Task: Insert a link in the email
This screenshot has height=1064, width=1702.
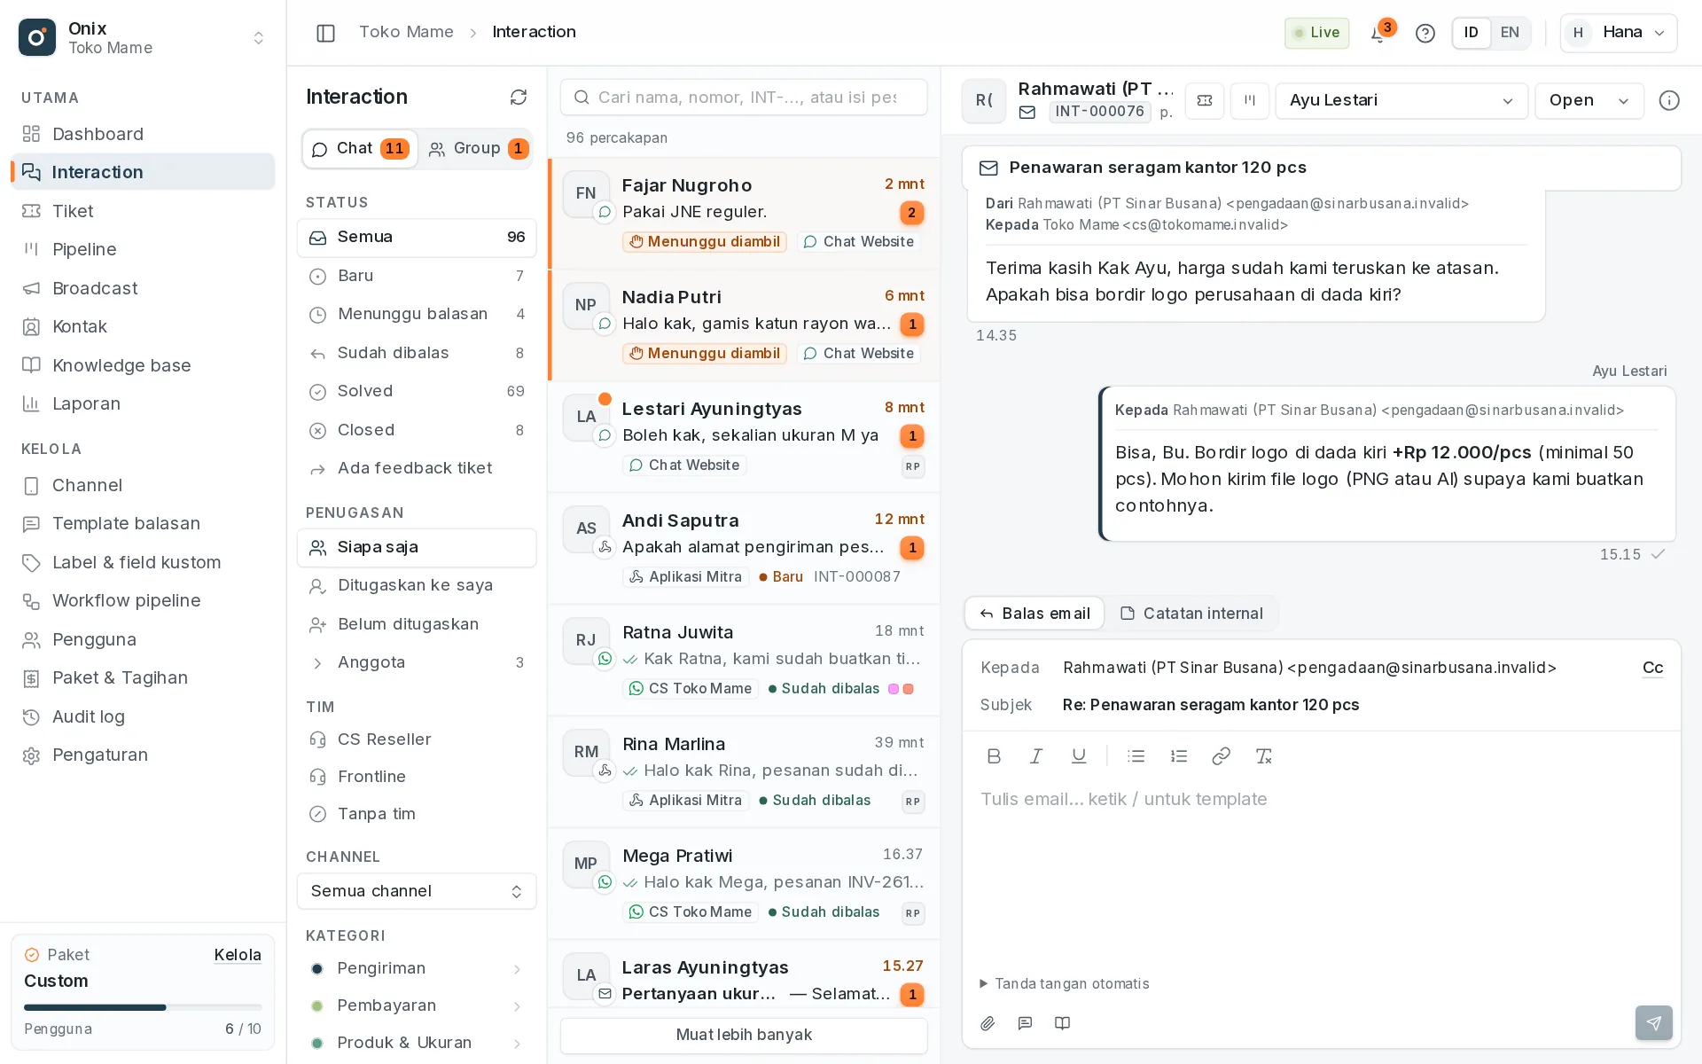Action: tap(1221, 756)
